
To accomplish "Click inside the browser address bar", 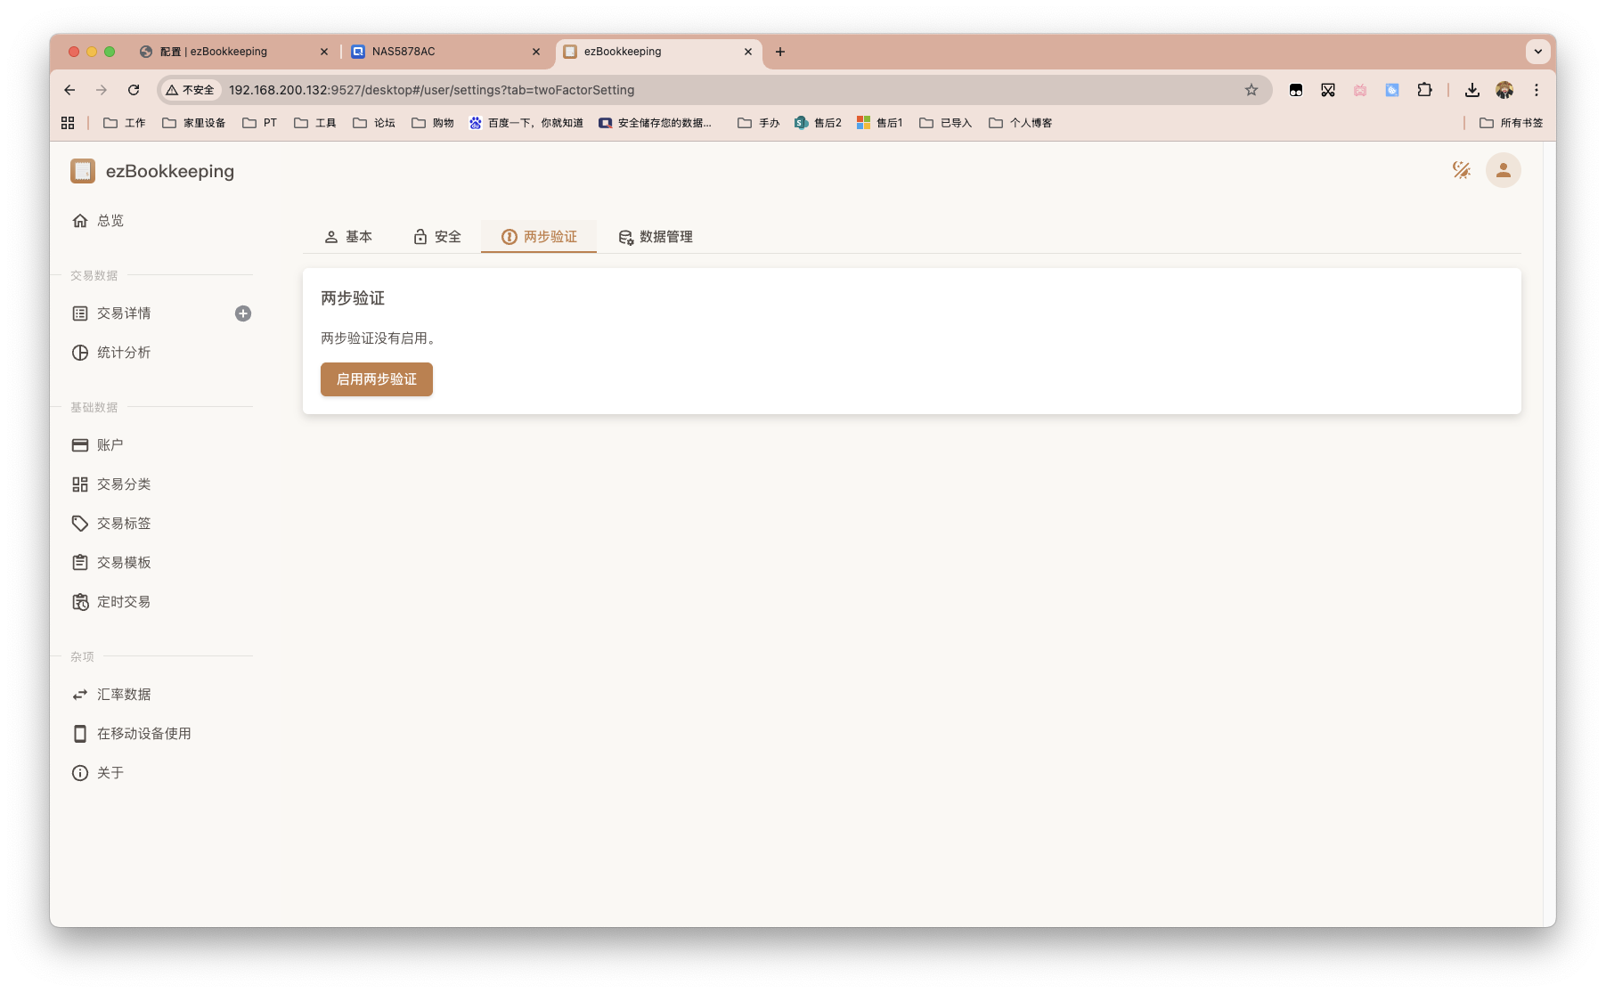I will click(x=624, y=90).
